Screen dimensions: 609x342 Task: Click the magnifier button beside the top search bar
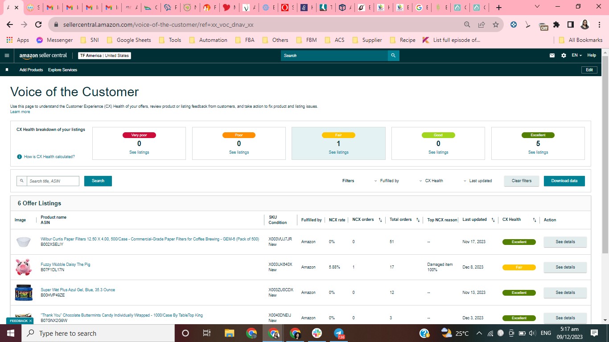pyautogui.click(x=393, y=56)
